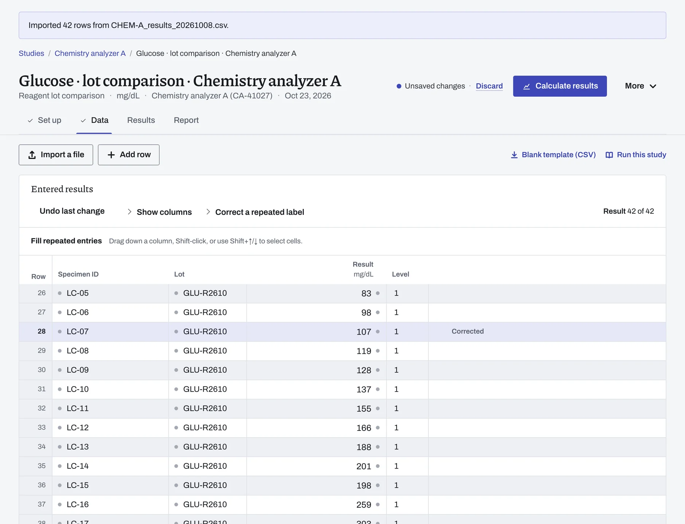Screen dimensions: 685x524
Task: Click the plus icon in Add row
Action: [x=111, y=155]
